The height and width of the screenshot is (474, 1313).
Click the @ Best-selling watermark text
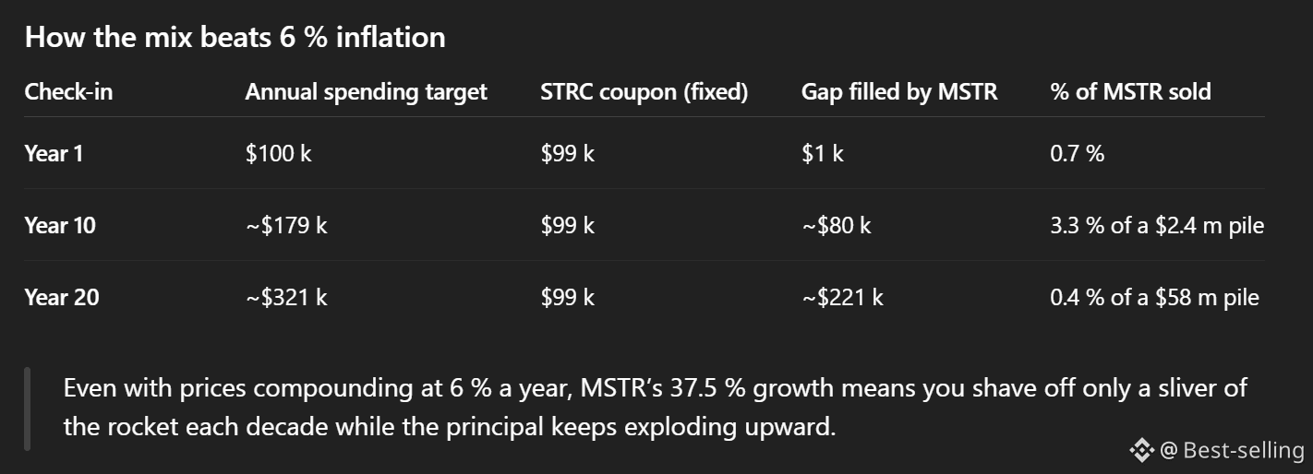(1232, 450)
